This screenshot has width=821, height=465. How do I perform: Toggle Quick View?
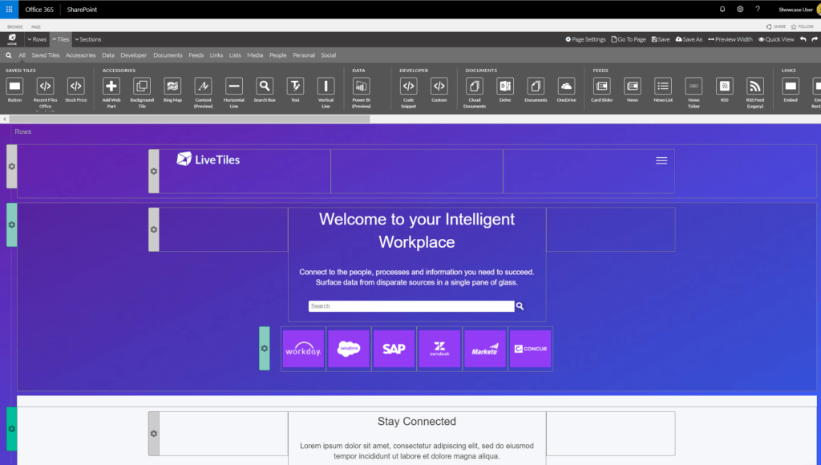[x=776, y=39]
